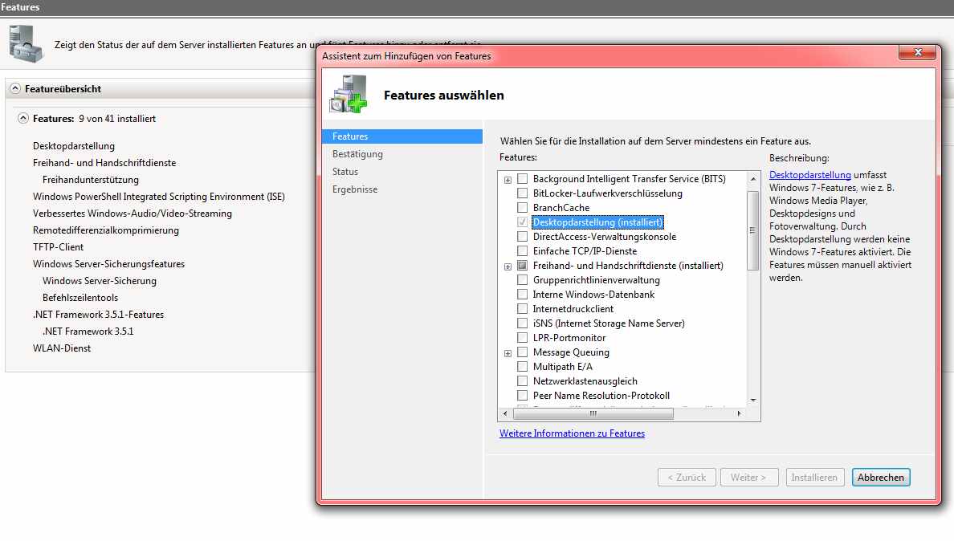This screenshot has height=541, width=954.
Task: Tick the BranchCache checkbox
Action: (522, 208)
